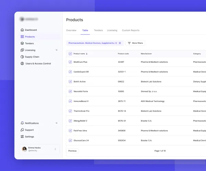This screenshot has width=206, height=171.
Task: Select the GlucoseCare 24 product name
Action: tap(81, 141)
